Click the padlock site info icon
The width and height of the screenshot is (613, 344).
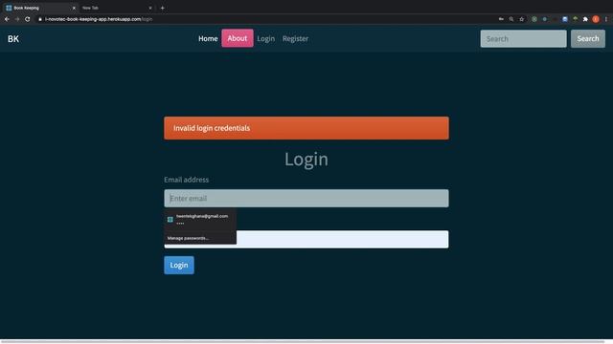(x=40, y=19)
